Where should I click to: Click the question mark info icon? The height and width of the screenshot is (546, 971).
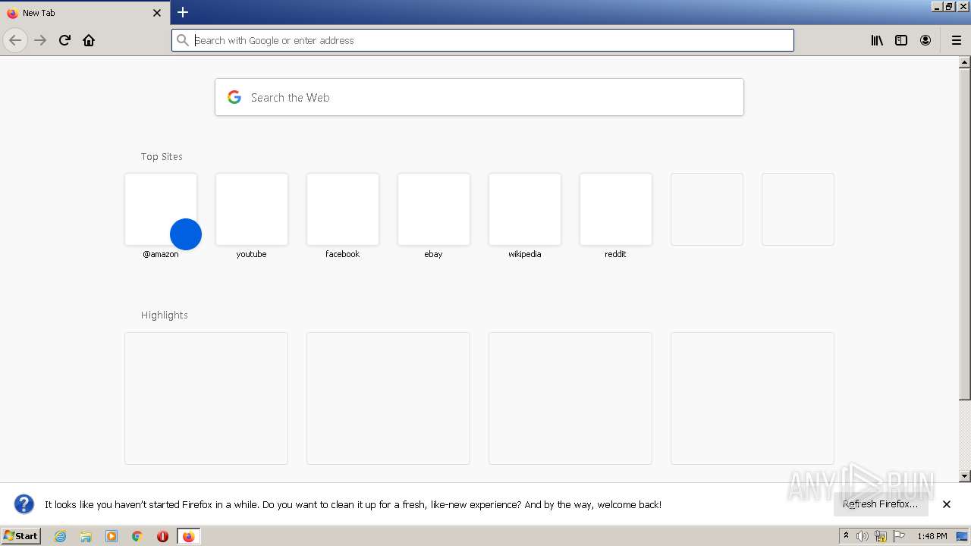[x=24, y=504]
